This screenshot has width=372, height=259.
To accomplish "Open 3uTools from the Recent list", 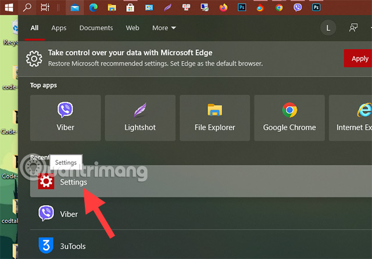I will [x=201, y=246].
